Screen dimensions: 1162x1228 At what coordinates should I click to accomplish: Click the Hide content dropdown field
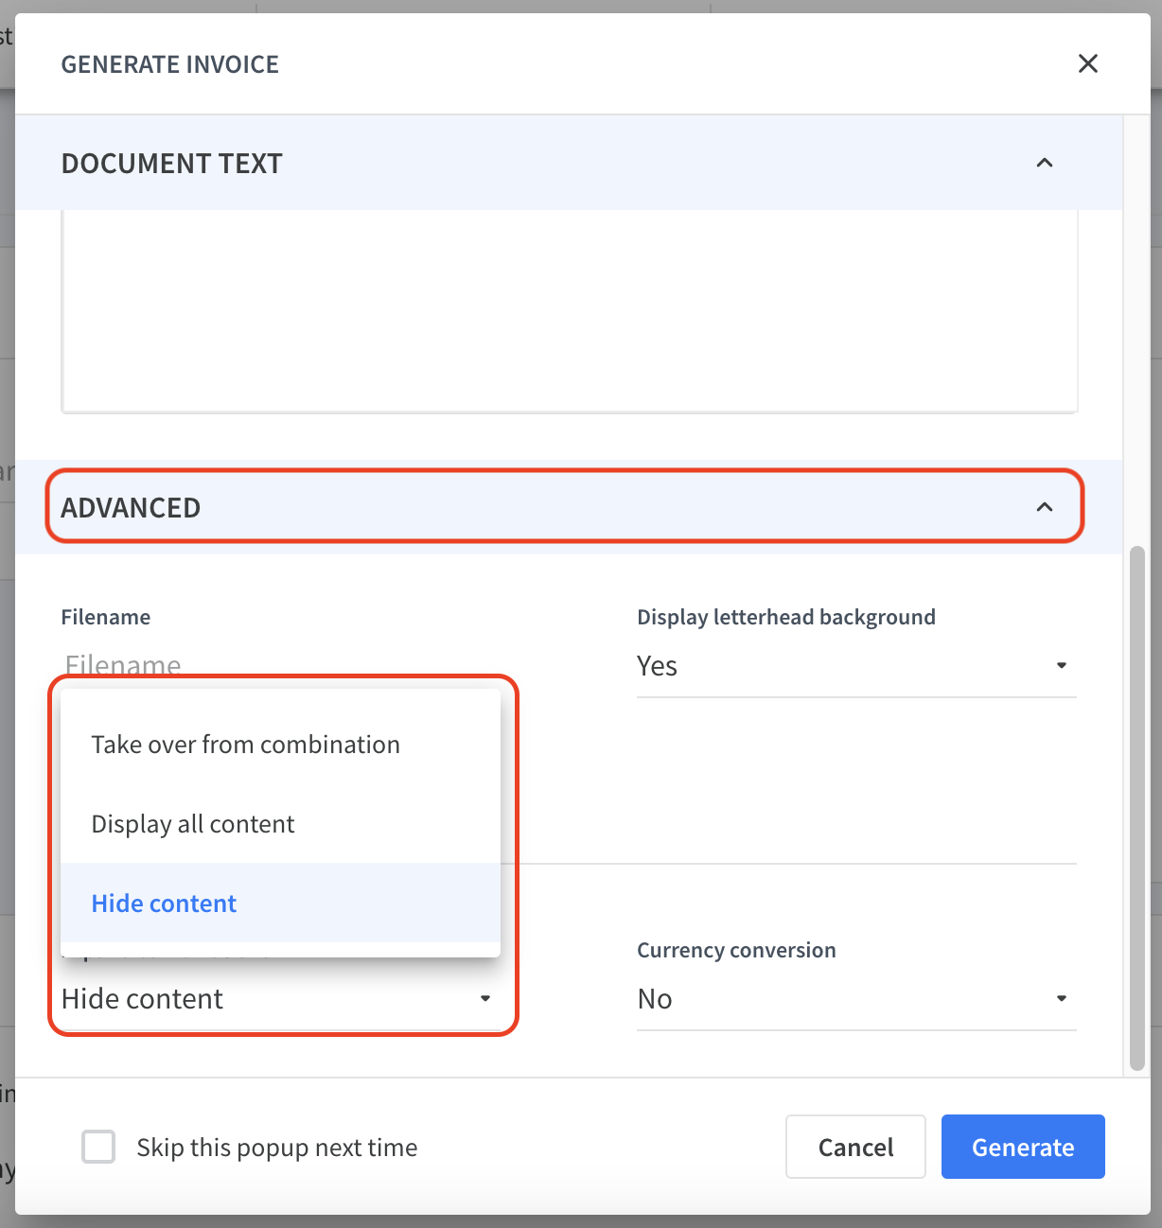[280, 999]
